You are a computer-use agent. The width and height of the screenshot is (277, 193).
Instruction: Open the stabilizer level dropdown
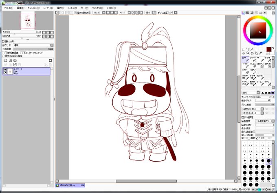point(176,13)
